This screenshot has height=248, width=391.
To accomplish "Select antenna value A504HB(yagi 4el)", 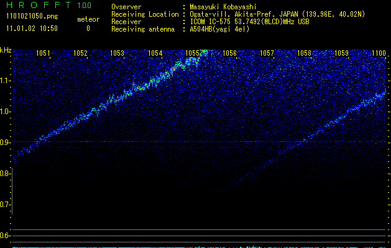I will coord(219,29).
